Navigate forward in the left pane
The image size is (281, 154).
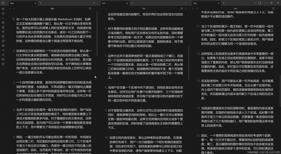pyautogui.click(x=14, y=9)
